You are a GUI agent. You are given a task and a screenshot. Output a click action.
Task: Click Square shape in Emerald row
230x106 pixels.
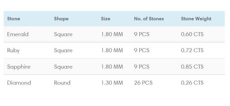(x=63, y=34)
